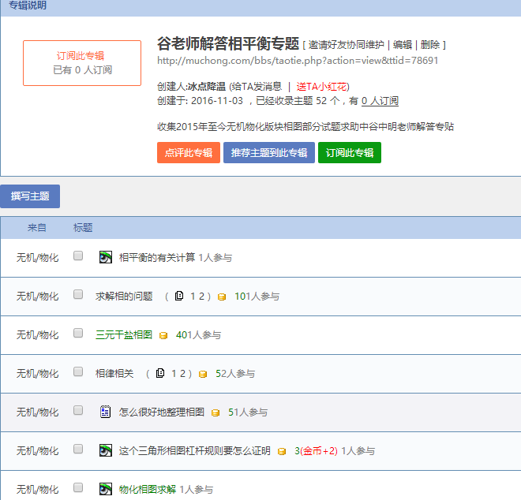Open thread 怎么很好地整理相图
The width and height of the screenshot is (521, 500).
click(162, 412)
